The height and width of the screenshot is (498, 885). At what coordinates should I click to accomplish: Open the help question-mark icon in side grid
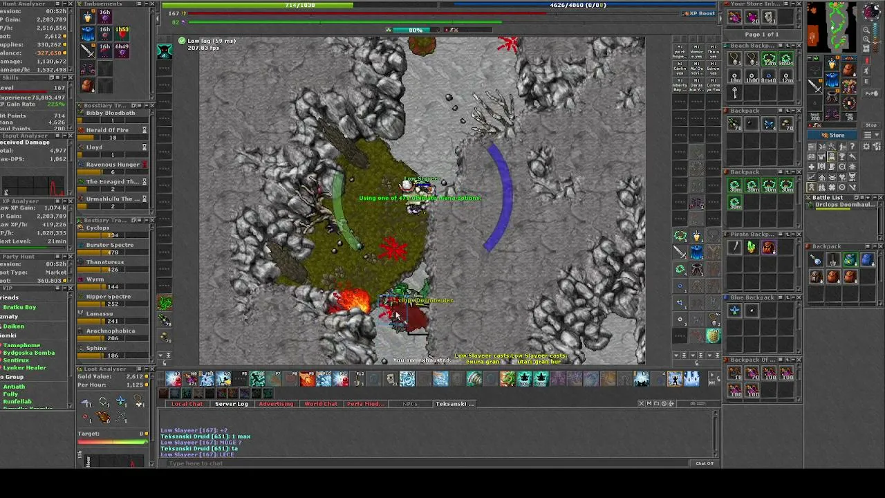coord(851,147)
